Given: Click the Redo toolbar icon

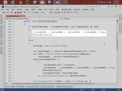Looking at the screenshot, I should tap(28, 12).
